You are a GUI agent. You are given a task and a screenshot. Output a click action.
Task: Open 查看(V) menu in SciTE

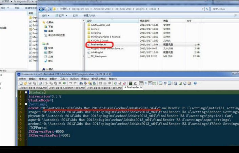(53, 79)
